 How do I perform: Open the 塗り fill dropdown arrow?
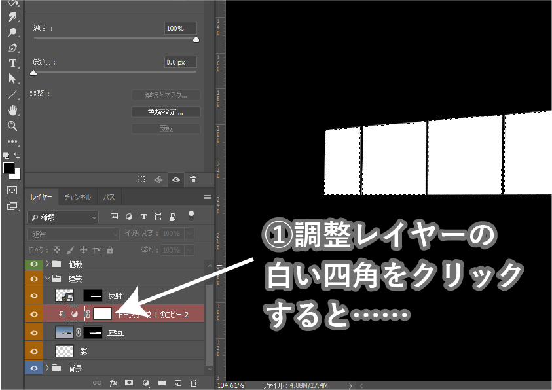pyautogui.click(x=189, y=250)
